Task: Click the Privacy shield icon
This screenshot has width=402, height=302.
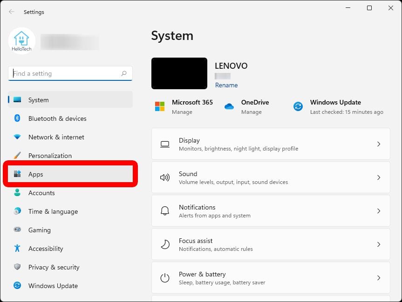Action: pos(17,267)
